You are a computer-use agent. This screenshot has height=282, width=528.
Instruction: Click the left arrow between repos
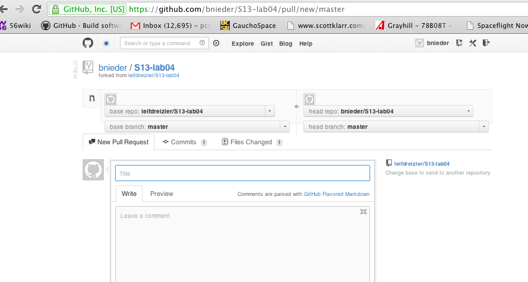point(296,106)
